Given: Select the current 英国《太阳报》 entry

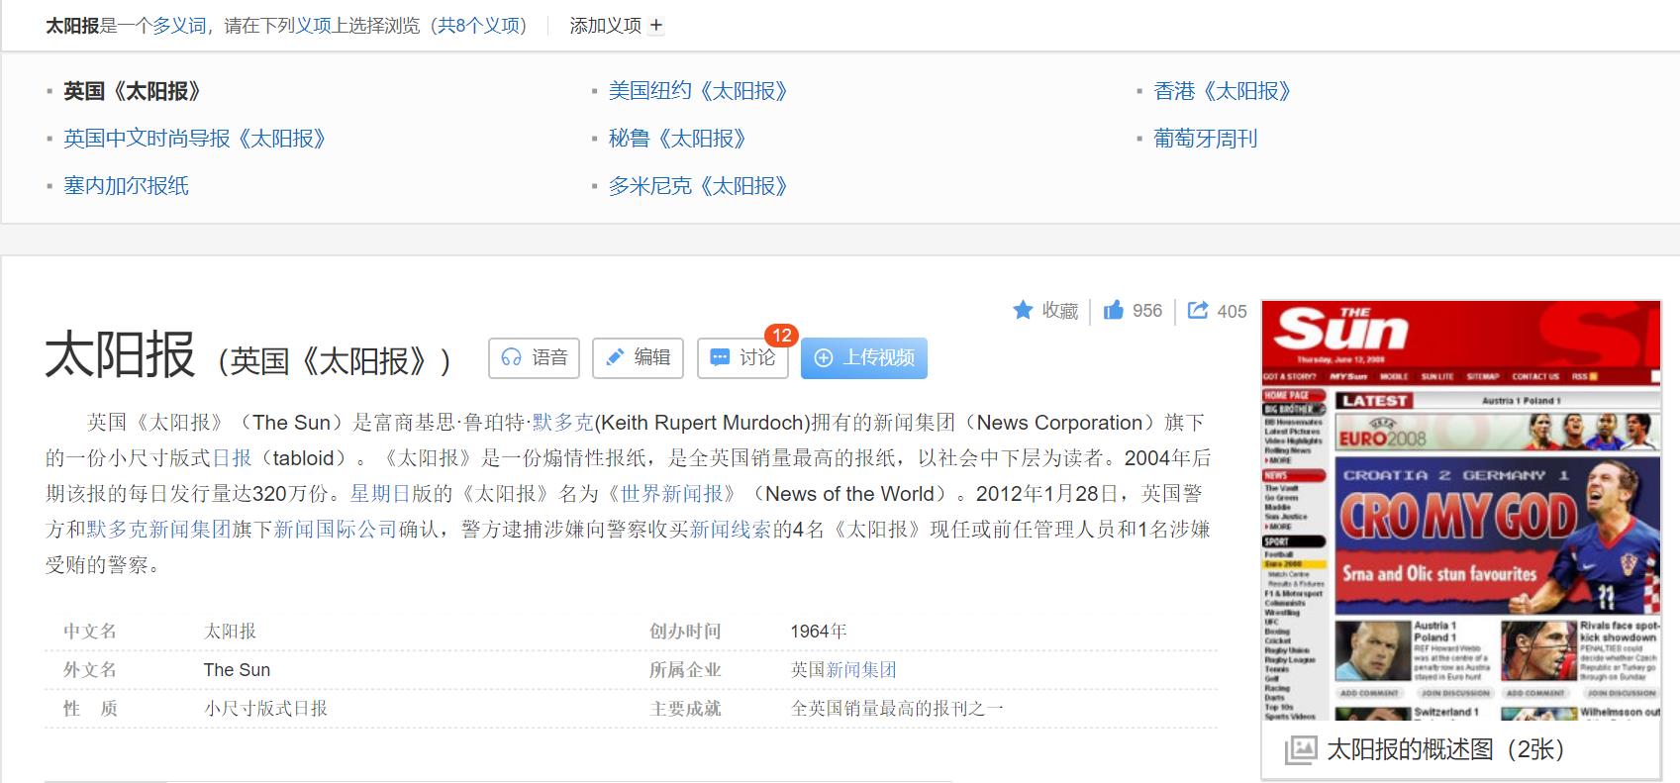Looking at the screenshot, I should 132,91.
